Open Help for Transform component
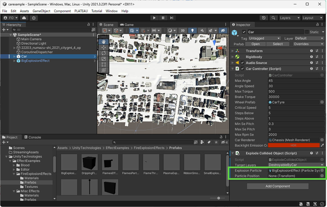The image size is (327, 207). pyautogui.click(x=311, y=51)
